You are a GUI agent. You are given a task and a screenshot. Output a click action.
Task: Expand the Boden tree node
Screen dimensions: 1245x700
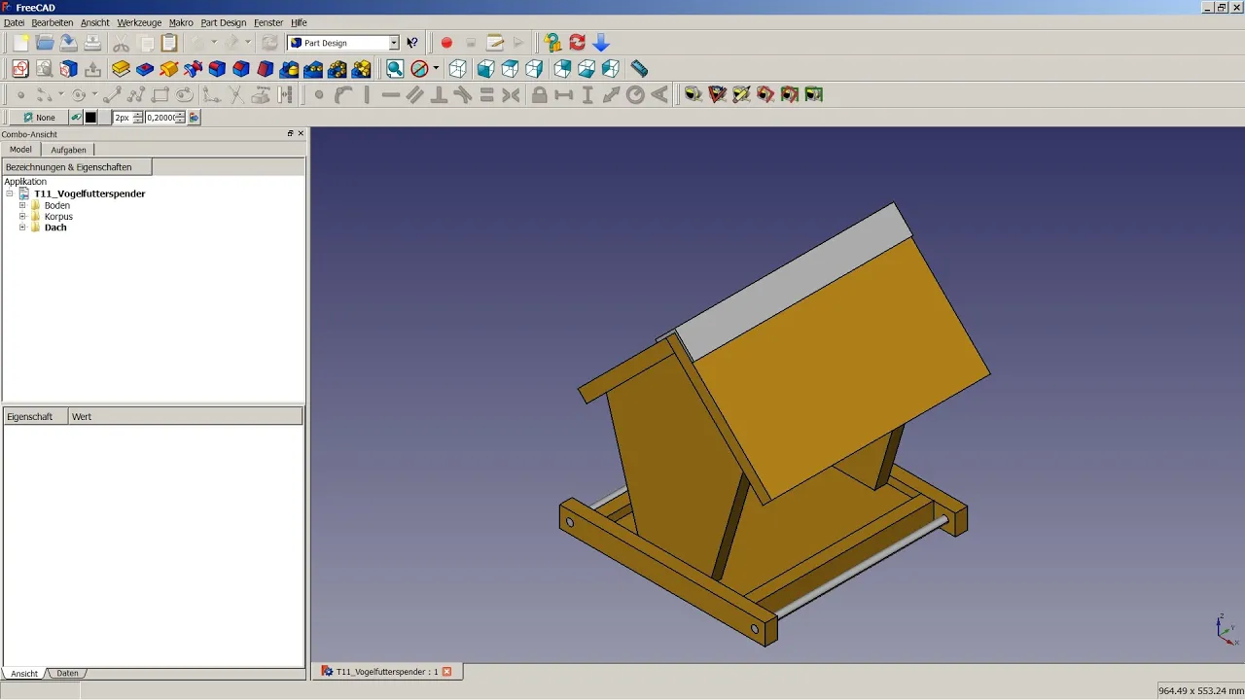point(22,205)
